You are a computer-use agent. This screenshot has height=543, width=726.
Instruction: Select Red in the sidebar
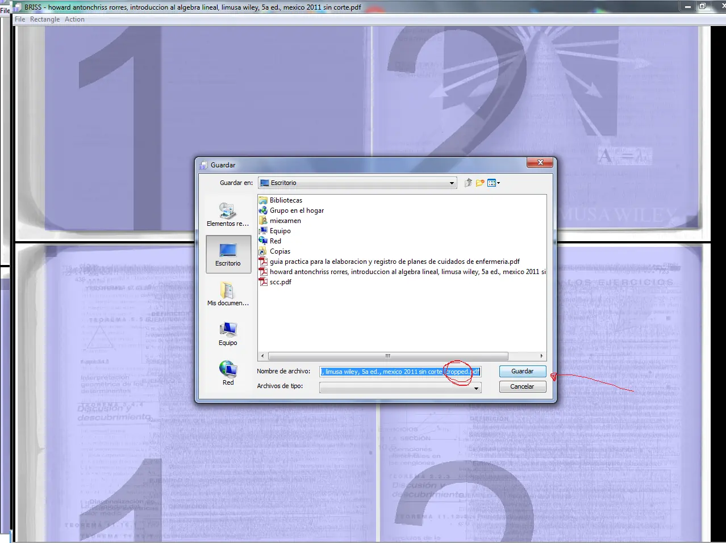pos(228,373)
